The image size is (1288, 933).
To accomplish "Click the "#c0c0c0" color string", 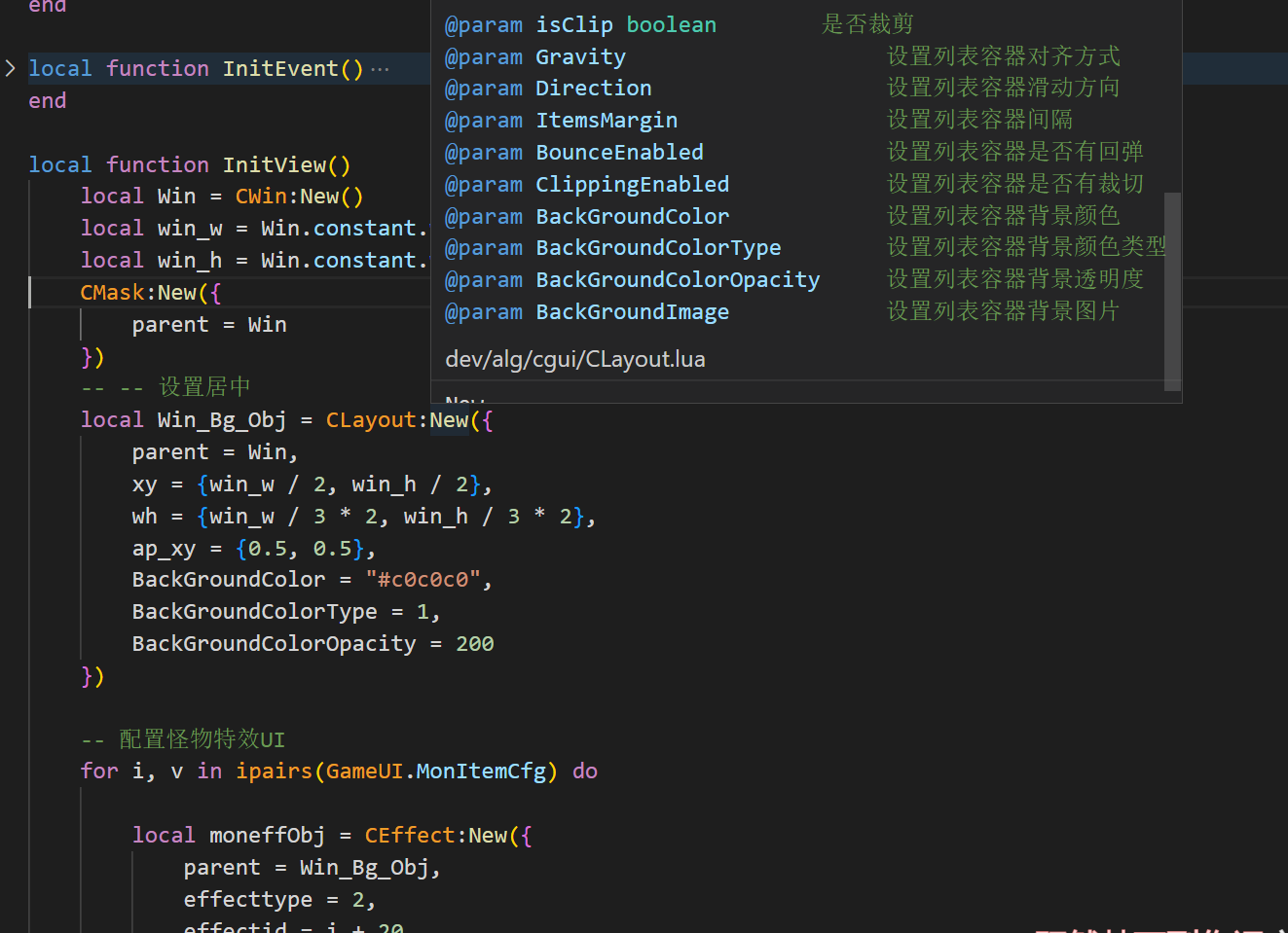I will point(423,580).
